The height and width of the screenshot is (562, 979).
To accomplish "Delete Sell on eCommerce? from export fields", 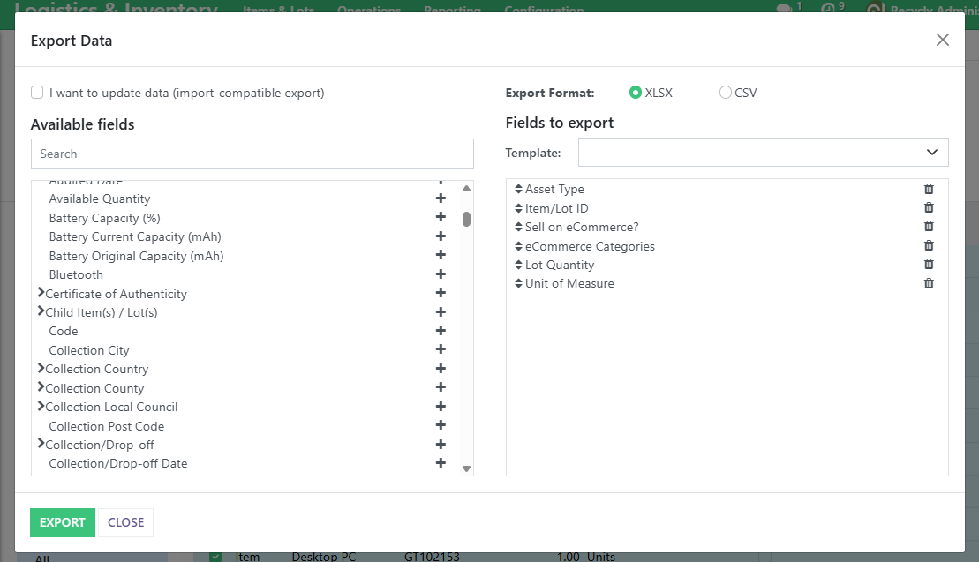I will tap(929, 227).
